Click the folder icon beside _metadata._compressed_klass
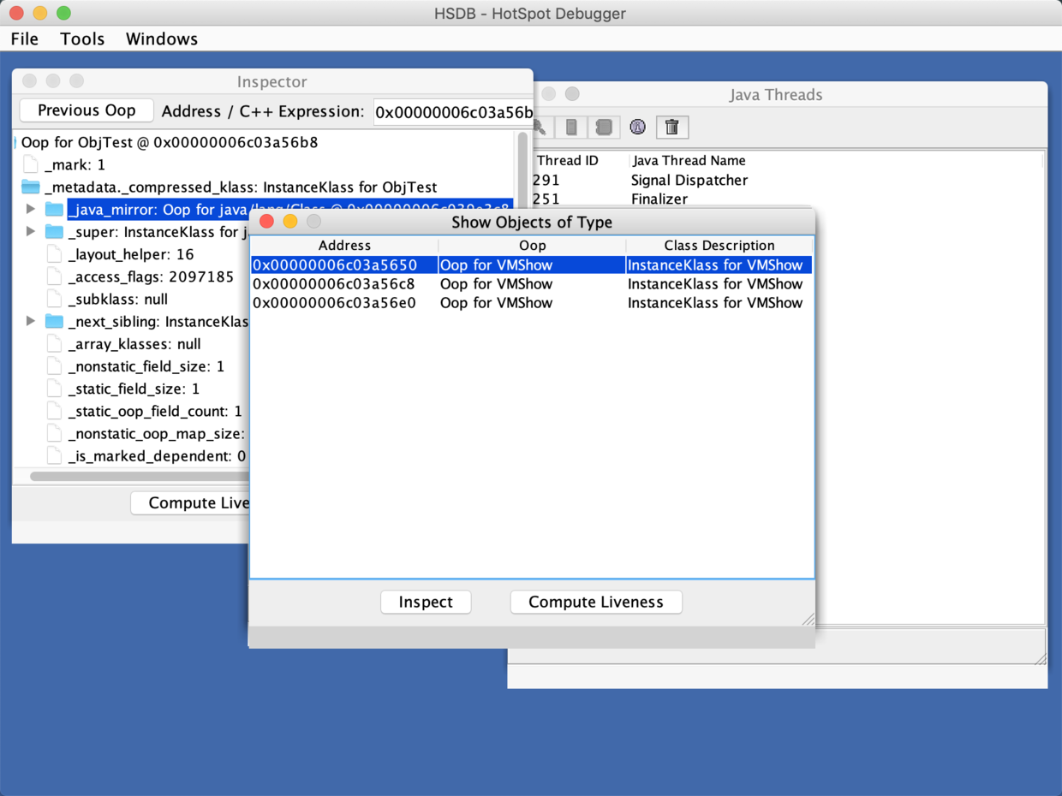The image size is (1062, 796). (x=31, y=187)
